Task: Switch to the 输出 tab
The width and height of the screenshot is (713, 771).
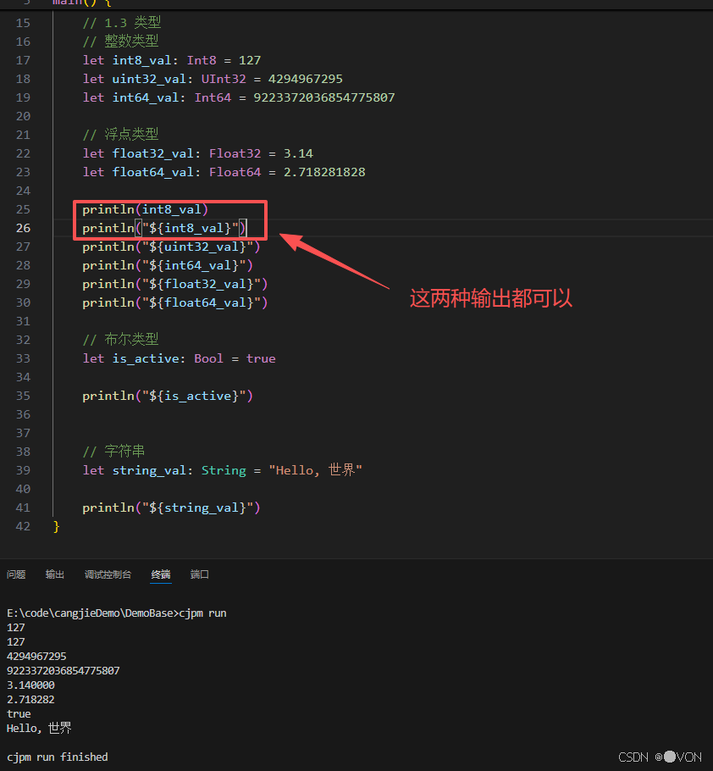Action: [x=55, y=574]
